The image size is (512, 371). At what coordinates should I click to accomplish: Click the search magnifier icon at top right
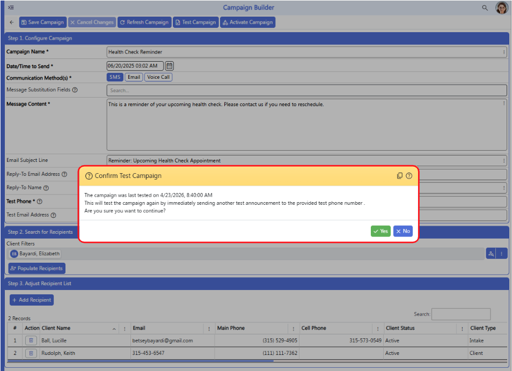tap(485, 8)
